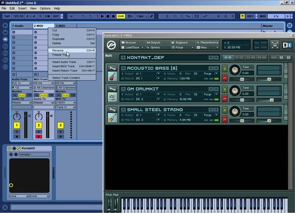
Task: Select multi page 17-32 button
Action: 239,57
